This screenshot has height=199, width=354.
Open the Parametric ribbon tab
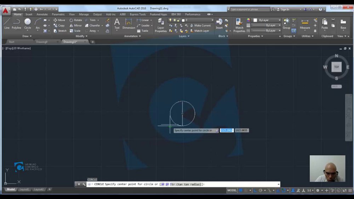[x=58, y=14]
